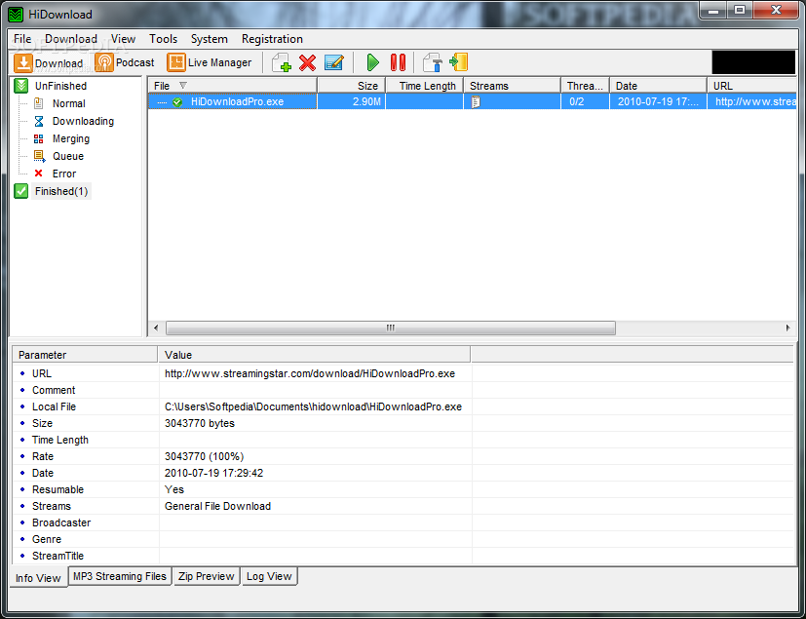Viewport: 806px width, 619px height.
Task: Start download with green play icon
Action: [372, 62]
